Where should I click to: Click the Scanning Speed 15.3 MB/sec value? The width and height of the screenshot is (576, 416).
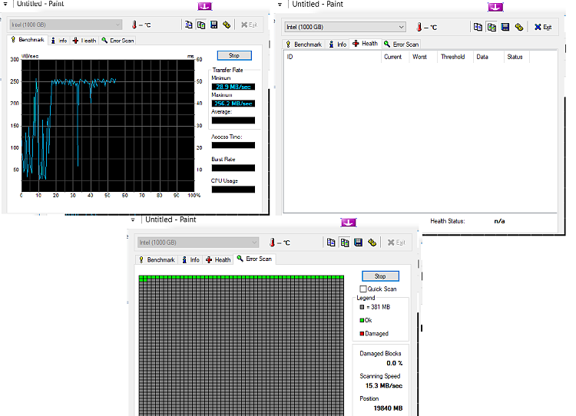click(384, 385)
